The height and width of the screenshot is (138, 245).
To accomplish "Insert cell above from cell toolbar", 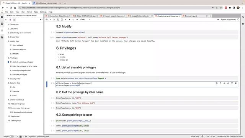I will click(228, 83).
